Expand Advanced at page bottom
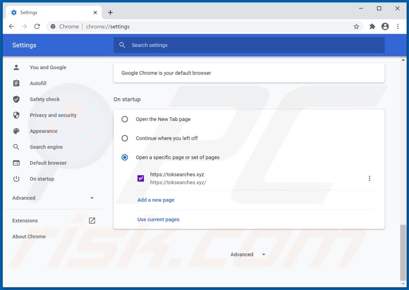409x290 pixels. pos(247,254)
